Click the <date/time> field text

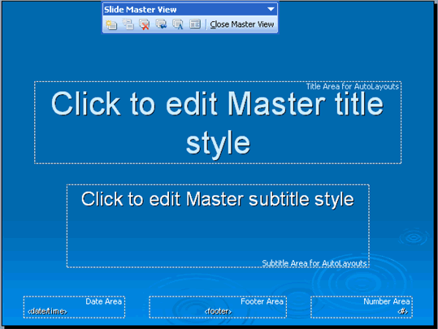click(47, 311)
